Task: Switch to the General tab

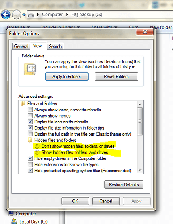Action: click(21, 46)
